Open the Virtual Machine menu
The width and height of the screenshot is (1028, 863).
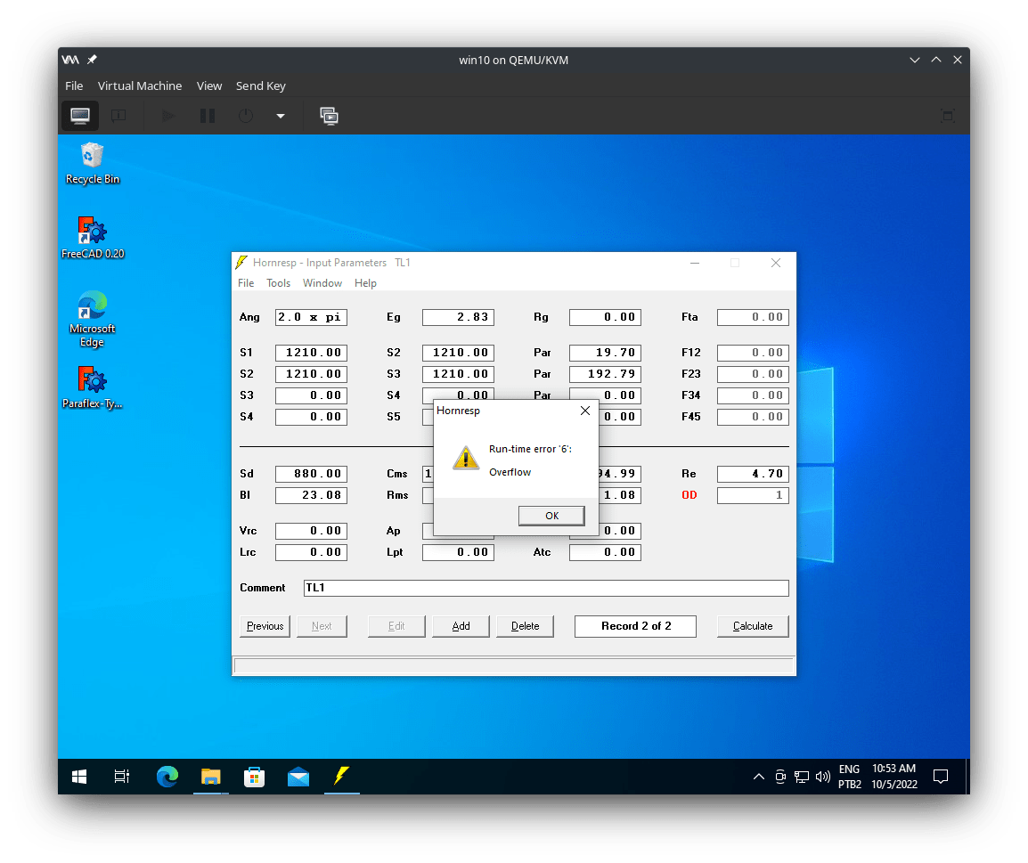click(140, 85)
